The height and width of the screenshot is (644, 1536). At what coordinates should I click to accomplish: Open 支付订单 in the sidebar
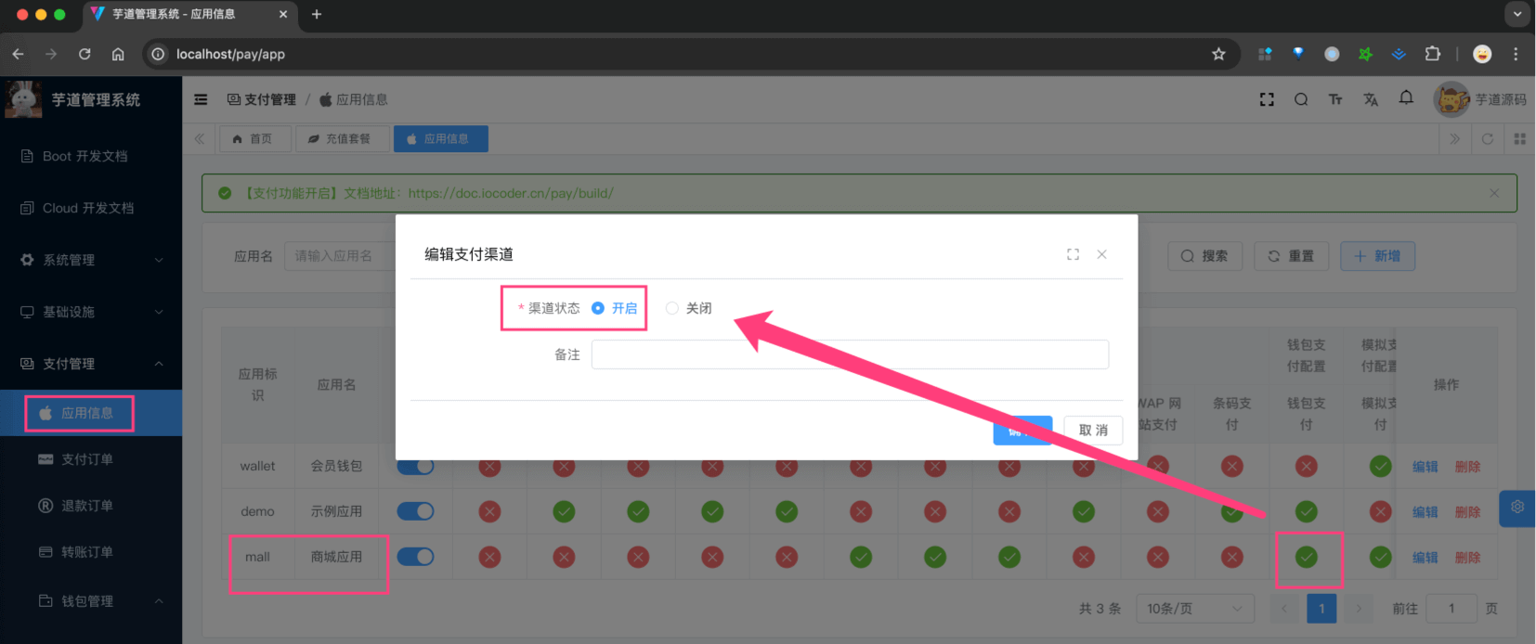86,459
